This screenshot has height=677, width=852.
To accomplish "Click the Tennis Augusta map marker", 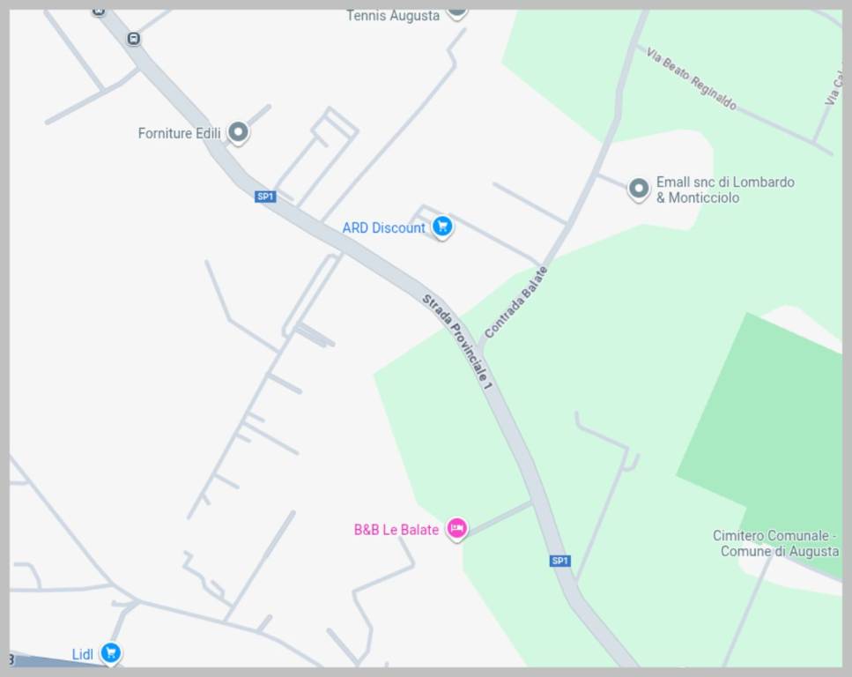I will pyautogui.click(x=457, y=12).
